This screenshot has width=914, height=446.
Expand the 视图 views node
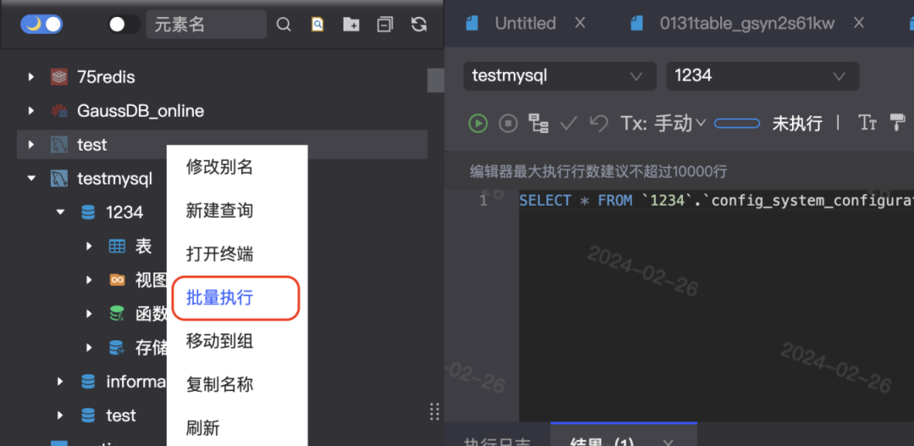point(89,280)
